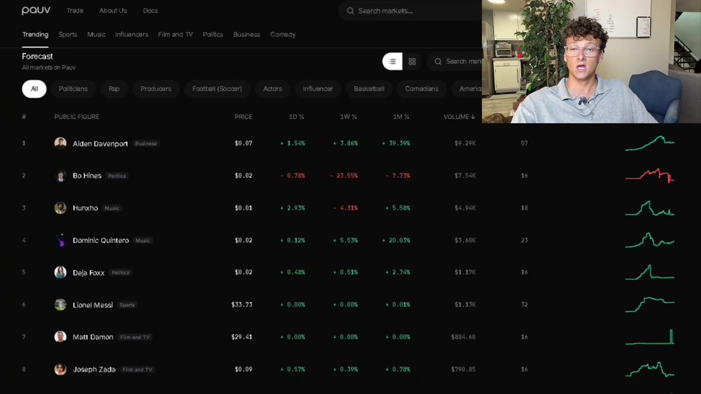Select the Business tab
The width and height of the screenshot is (701, 394).
(247, 34)
